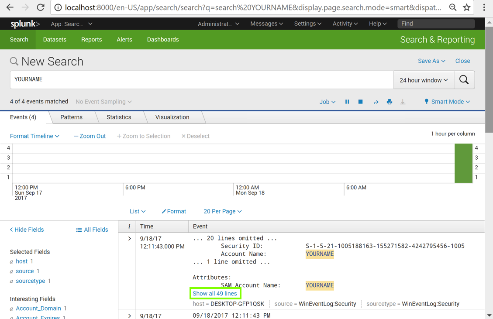Click Zoom Out on the timeline
The width and height of the screenshot is (493, 319).
90,136
